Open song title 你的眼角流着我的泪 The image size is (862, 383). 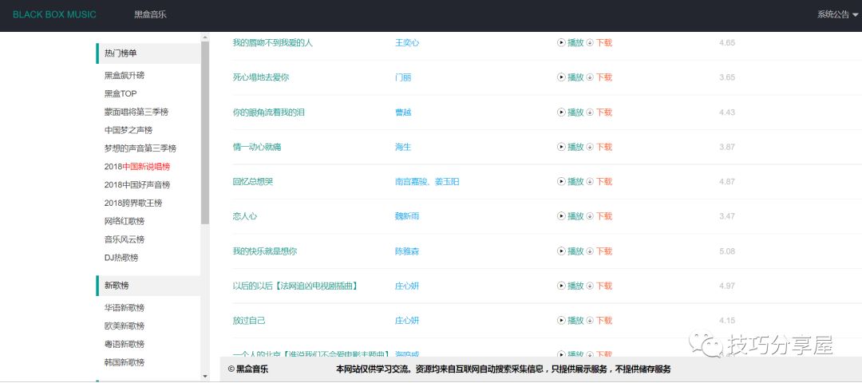pyautogui.click(x=269, y=112)
